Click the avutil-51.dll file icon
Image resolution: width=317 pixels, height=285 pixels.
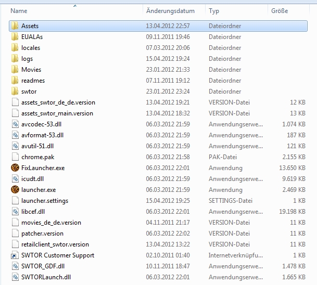click(15, 146)
